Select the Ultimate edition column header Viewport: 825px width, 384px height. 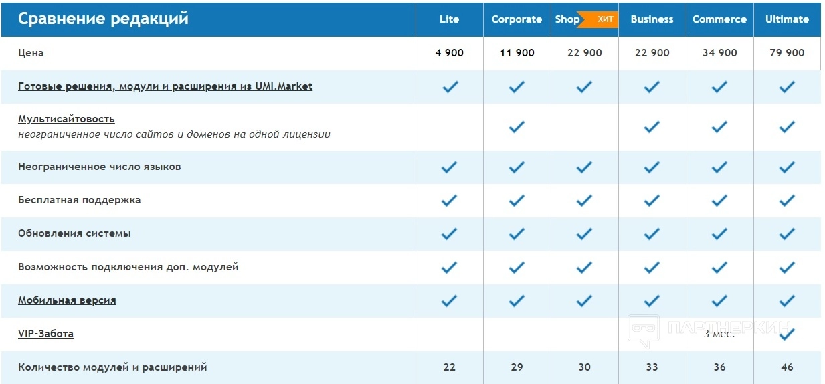pos(787,19)
